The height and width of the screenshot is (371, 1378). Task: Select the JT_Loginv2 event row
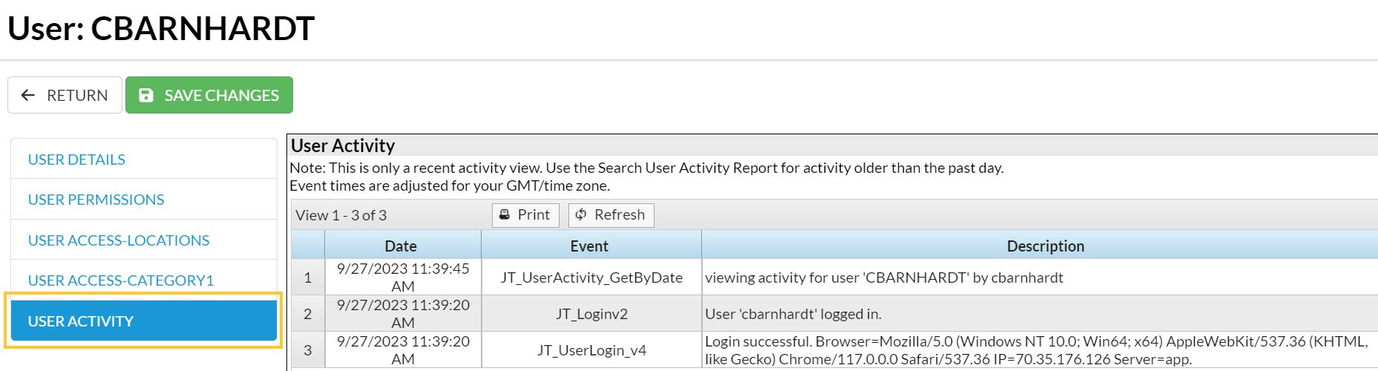[x=591, y=314]
